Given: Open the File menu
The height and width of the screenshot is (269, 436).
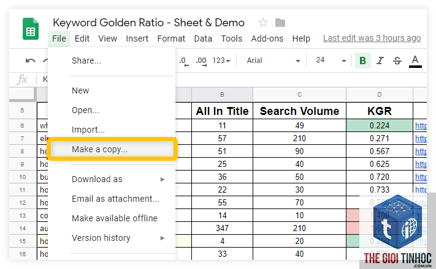Looking at the screenshot, I should tap(59, 39).
